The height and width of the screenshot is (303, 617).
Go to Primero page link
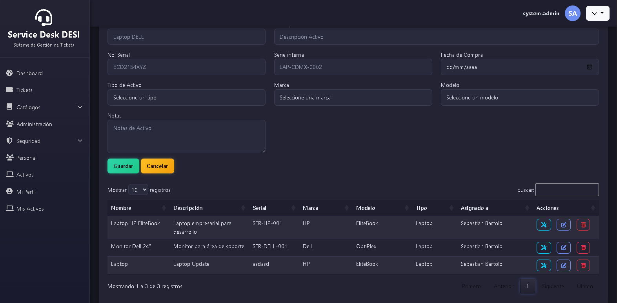coord(471,286)
